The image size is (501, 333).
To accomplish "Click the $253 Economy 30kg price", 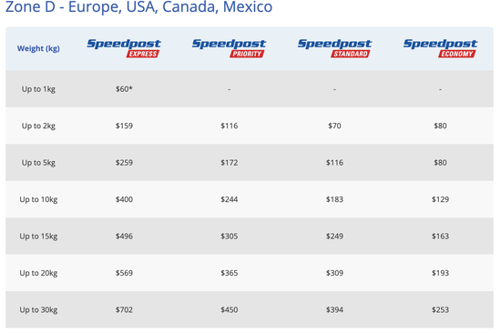I will pos(440,309).
